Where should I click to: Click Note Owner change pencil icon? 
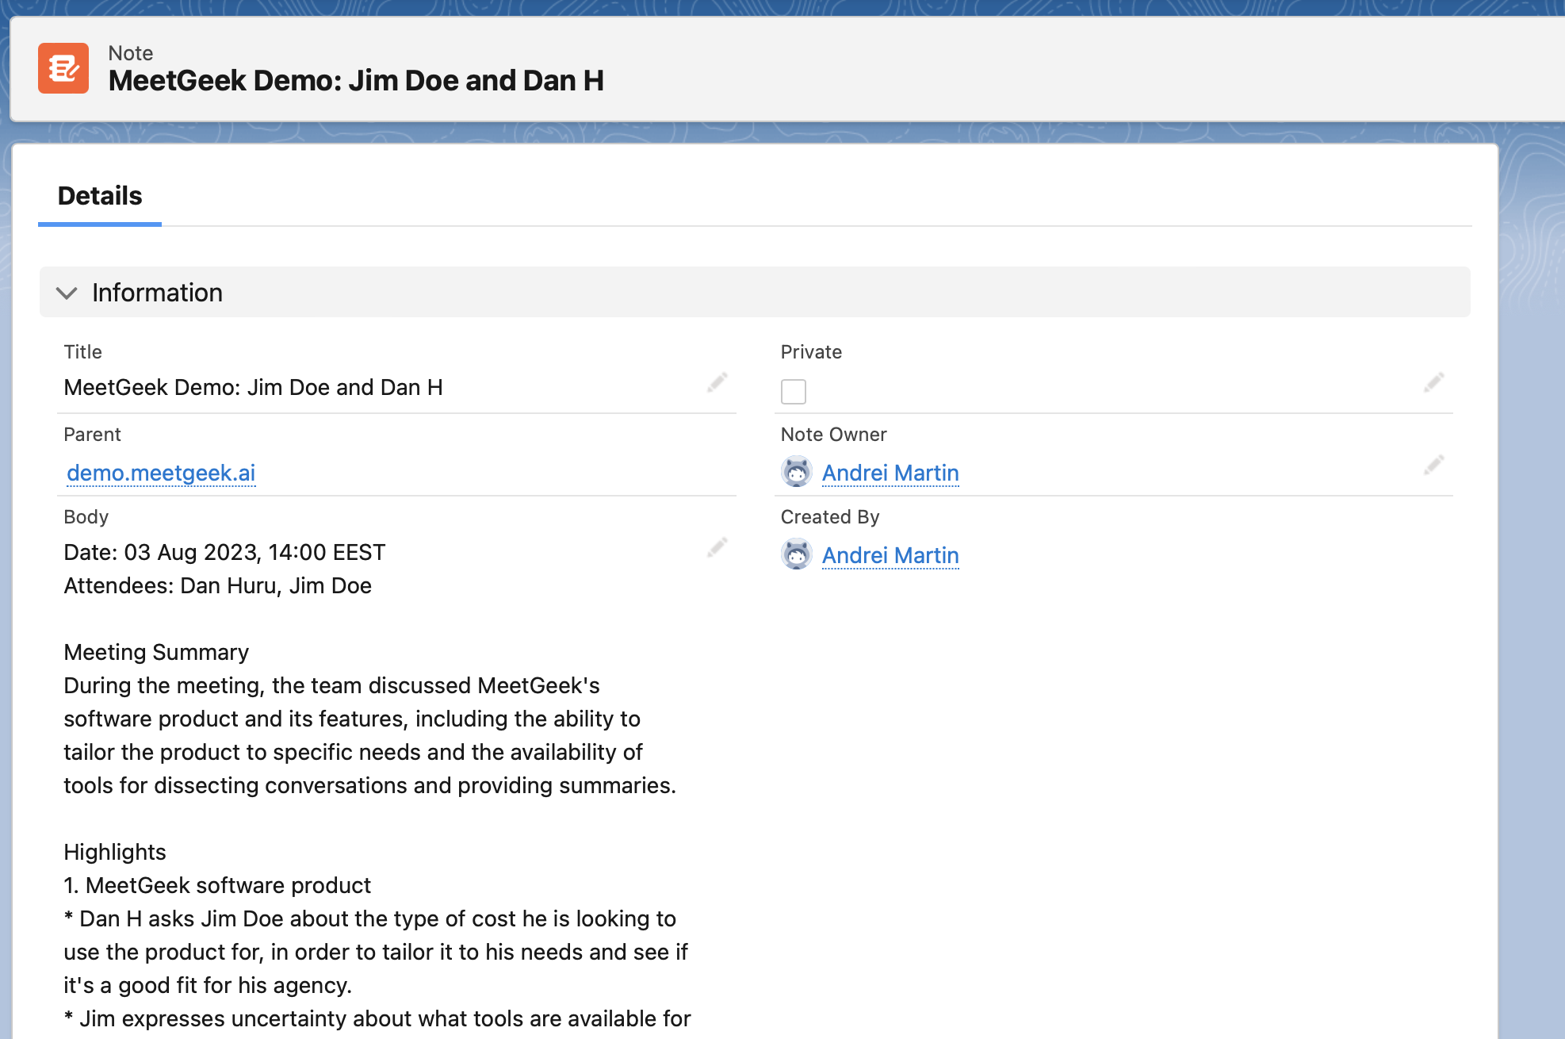(x=1433, y=466)
